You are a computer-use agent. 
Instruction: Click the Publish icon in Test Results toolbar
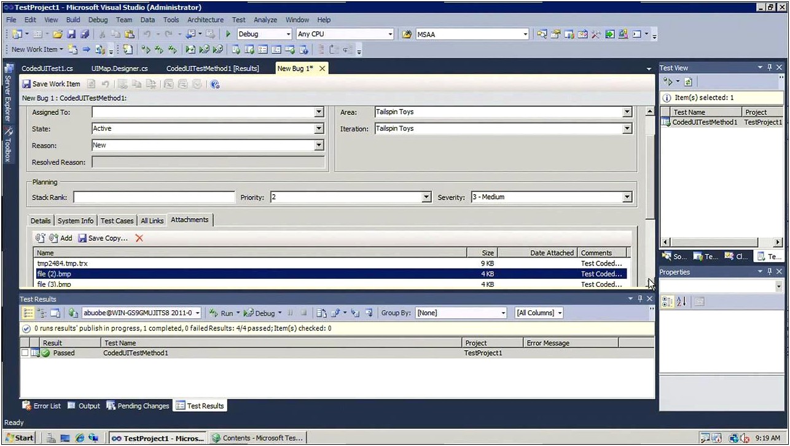click(x=73, y=313)
